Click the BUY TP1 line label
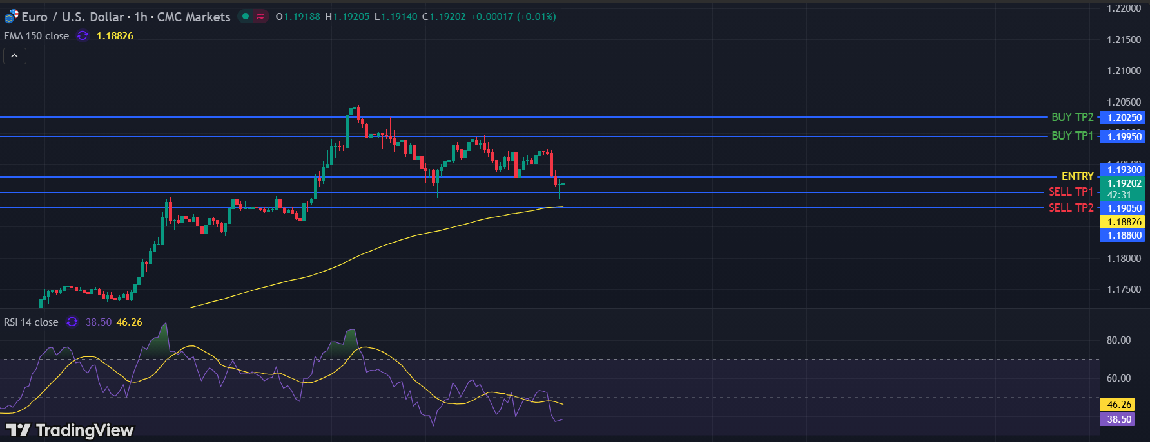1150x442 pixels. (1072, 136)
